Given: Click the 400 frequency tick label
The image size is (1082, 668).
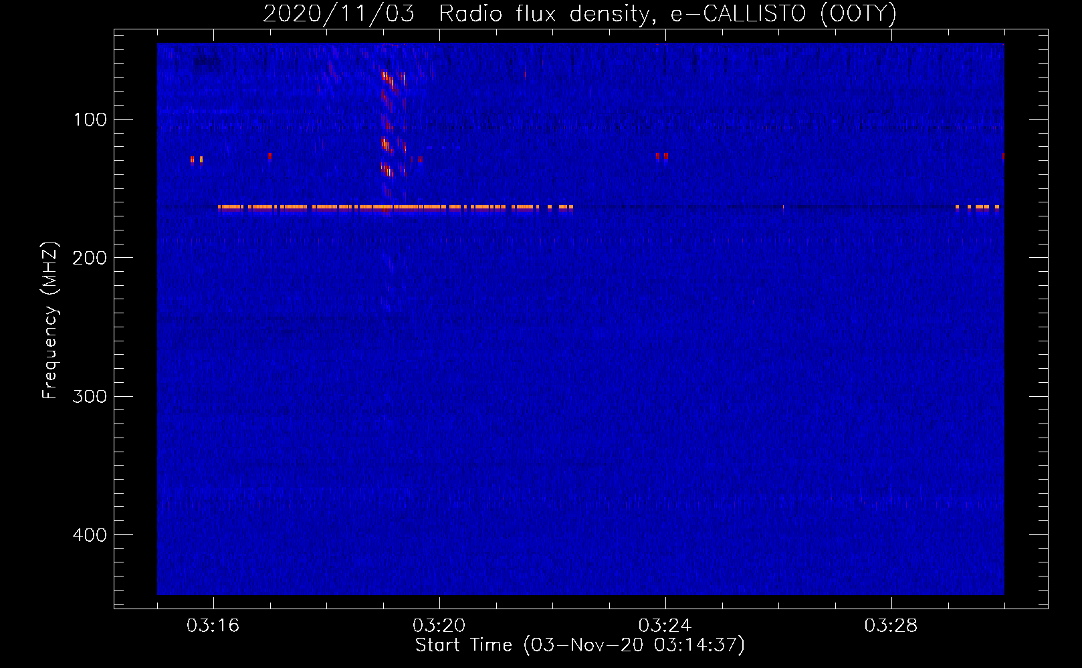Looking at the screenshot, I should 90,535.
